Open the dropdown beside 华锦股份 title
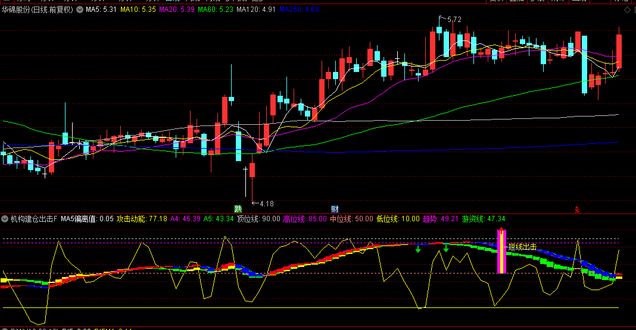The height and width of the screenshot is (330, 636). tap(80, 10)
